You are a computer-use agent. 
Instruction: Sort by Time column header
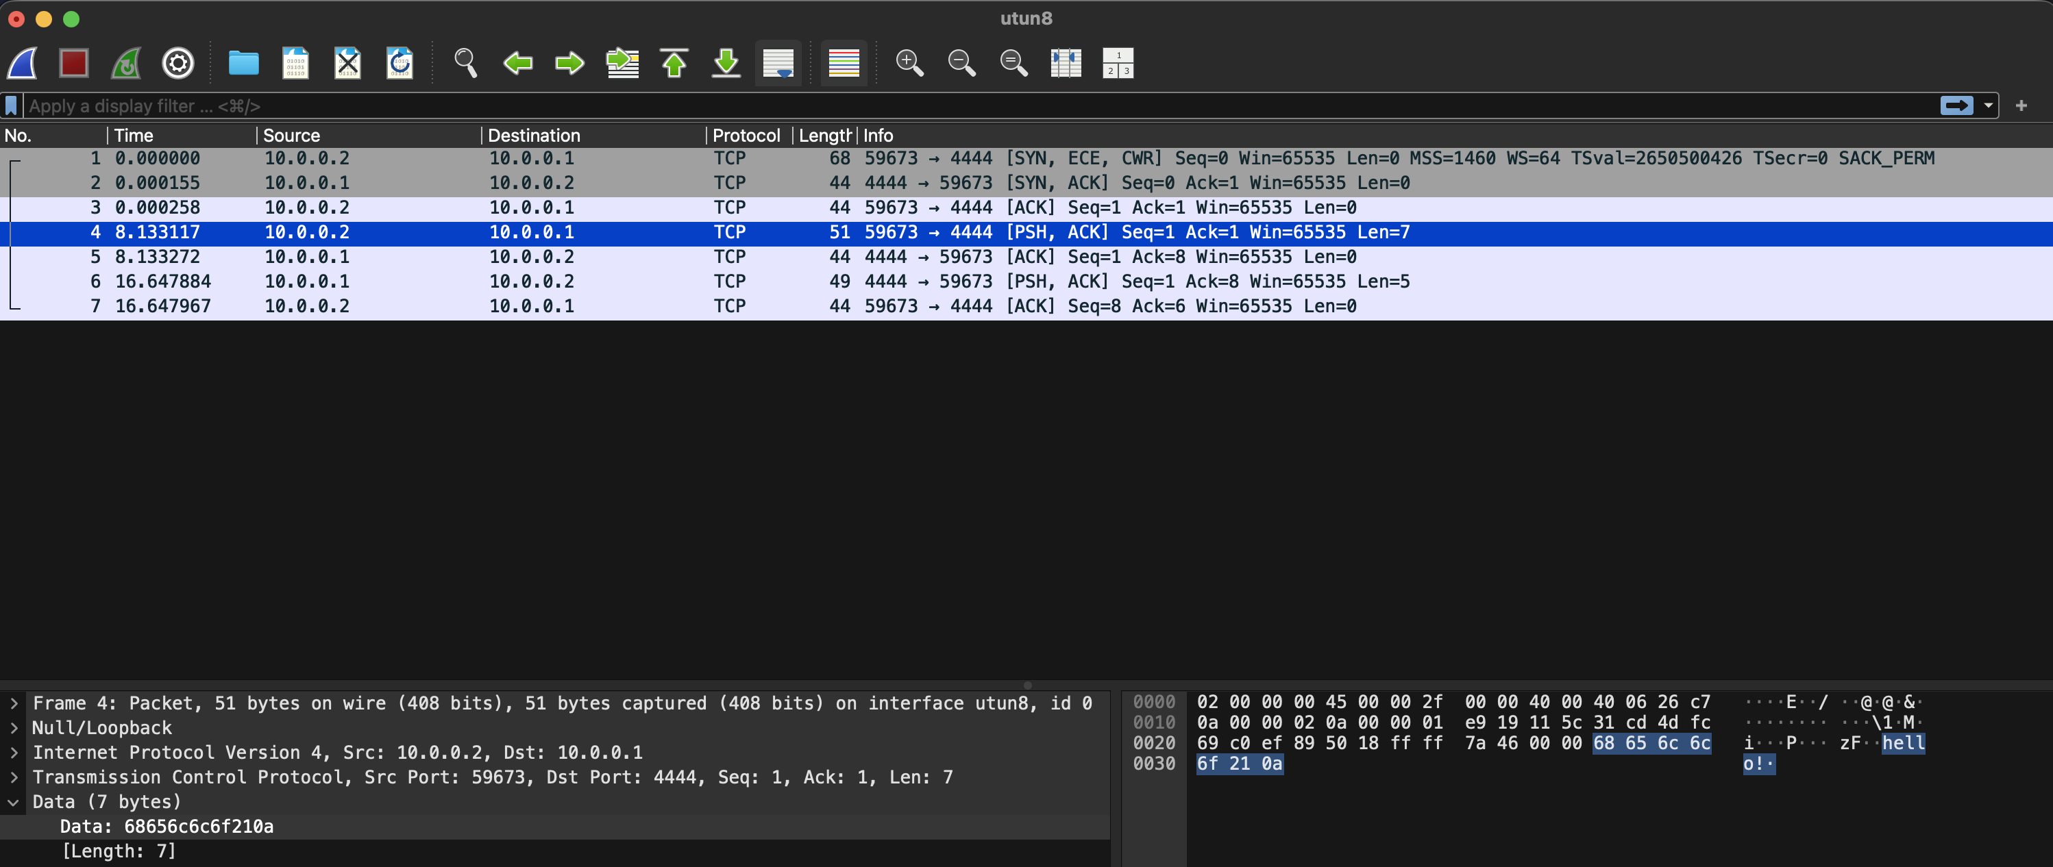pos(182,136)
